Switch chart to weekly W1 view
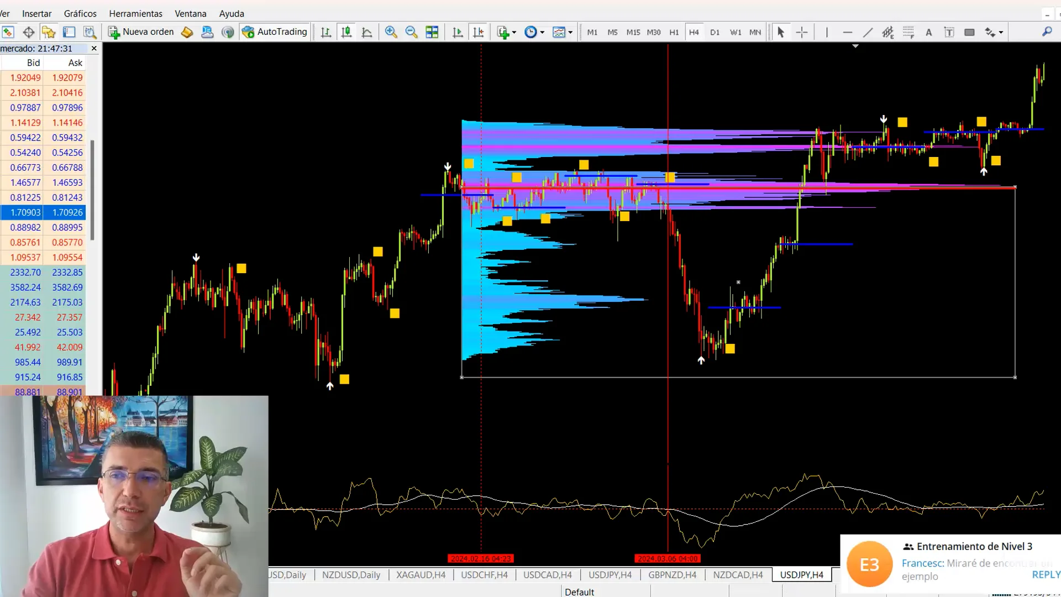This screenshot has height=597, width=1061. pos(735,32)
